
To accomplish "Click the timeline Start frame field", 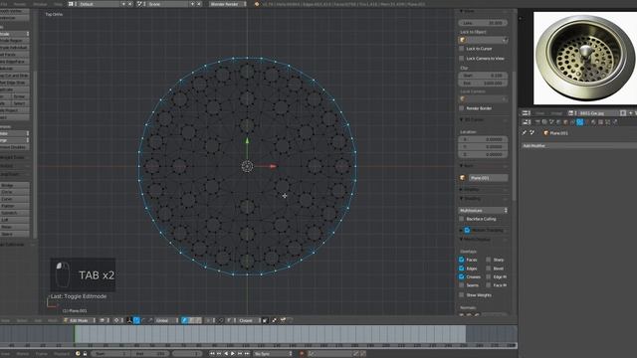I will click(x=110, y=354).
